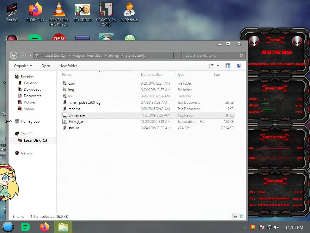Open the Help icon
Viewport: 310px width, 233px height.
pyautogui.click(x=239, y=66)
